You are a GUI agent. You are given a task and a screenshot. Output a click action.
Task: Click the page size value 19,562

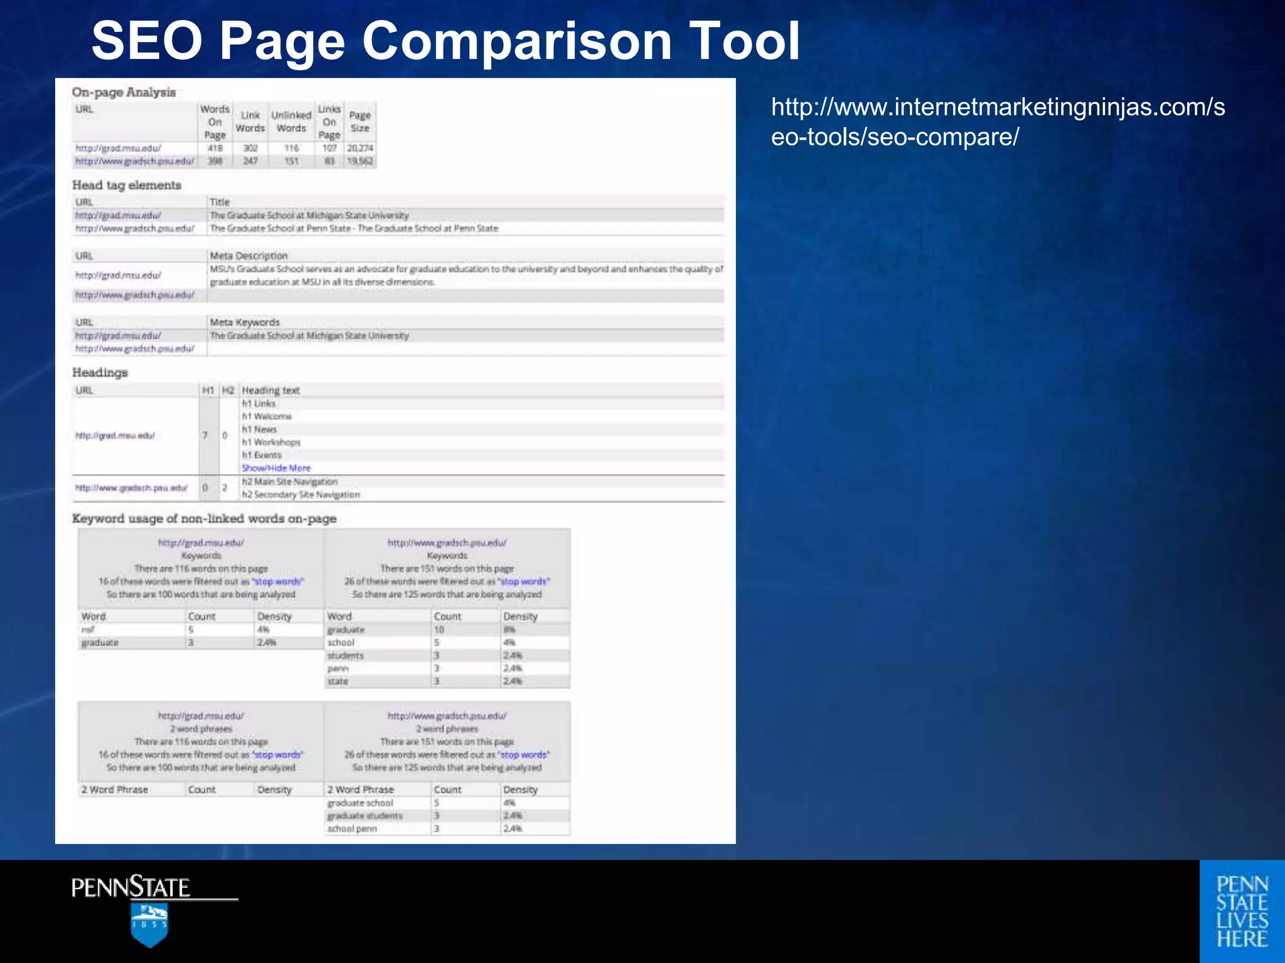coord(360,161)
